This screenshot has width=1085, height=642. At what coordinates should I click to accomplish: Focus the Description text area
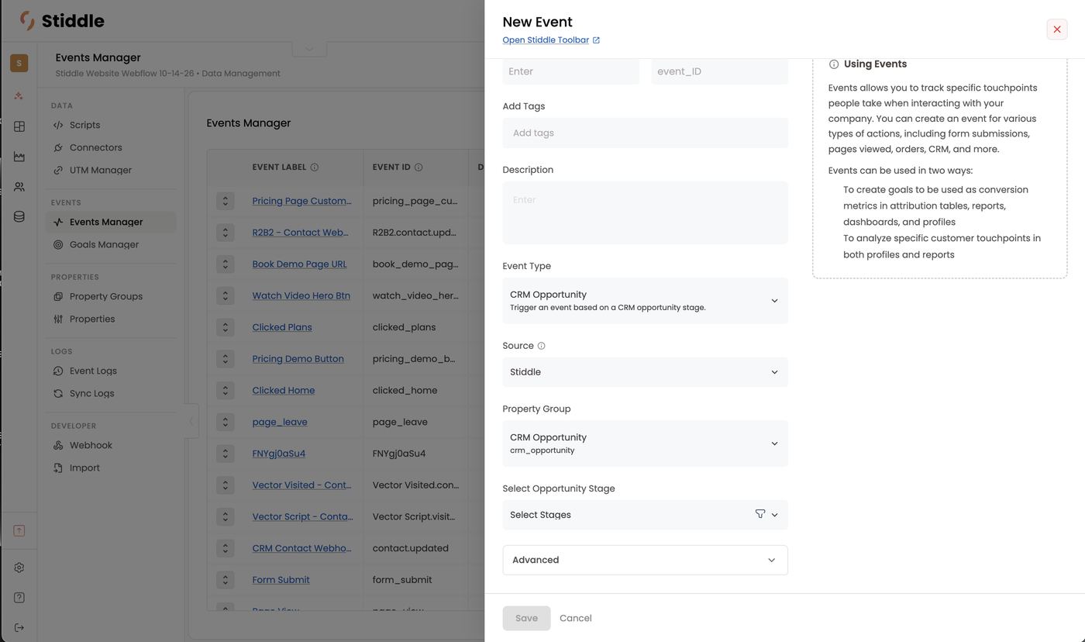[645, 212]
